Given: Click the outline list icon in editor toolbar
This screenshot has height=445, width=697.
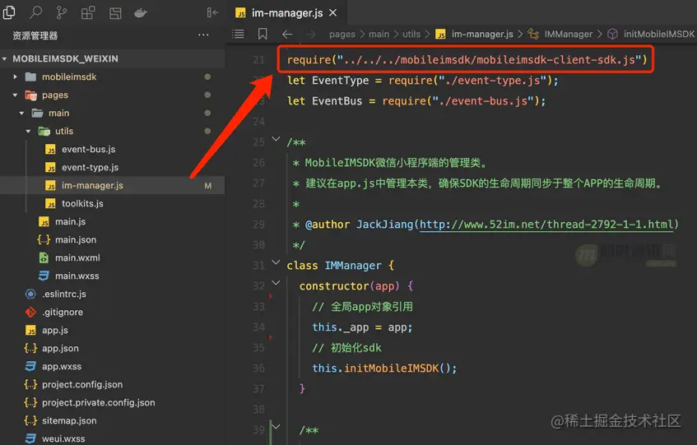Looking at the screenshot, I should pyautogui.click(x=239, y=34).
